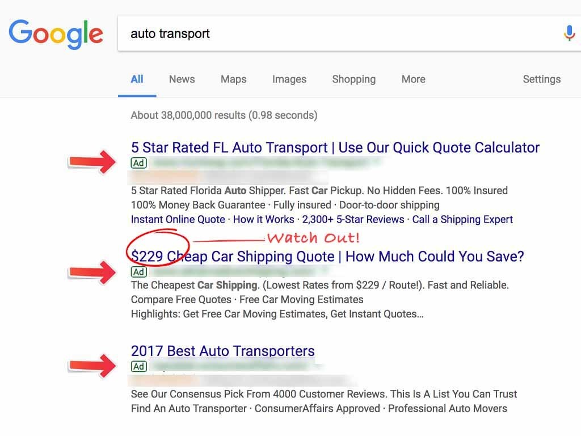Open $229 Cheap Car Shipping Quote link
Image resolution: width=581 pixels, height=436 pixels.
327,256
